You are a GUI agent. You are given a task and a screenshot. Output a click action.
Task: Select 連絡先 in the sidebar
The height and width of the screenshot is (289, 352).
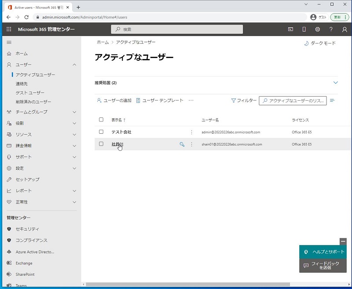click(22, 84)
